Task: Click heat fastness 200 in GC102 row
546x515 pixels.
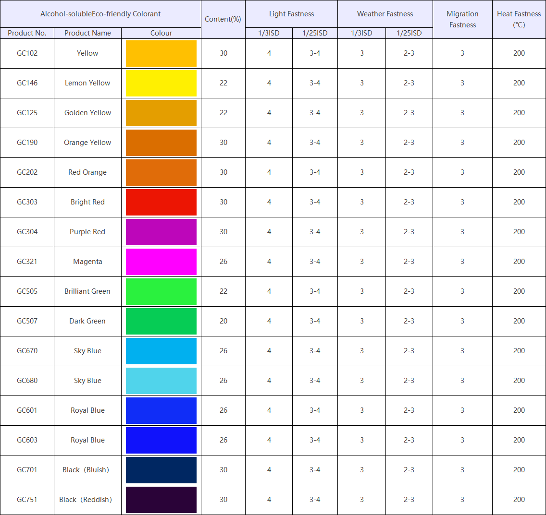Action: coord(519,53)
